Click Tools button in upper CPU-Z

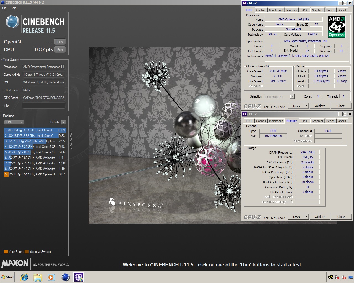296,106
